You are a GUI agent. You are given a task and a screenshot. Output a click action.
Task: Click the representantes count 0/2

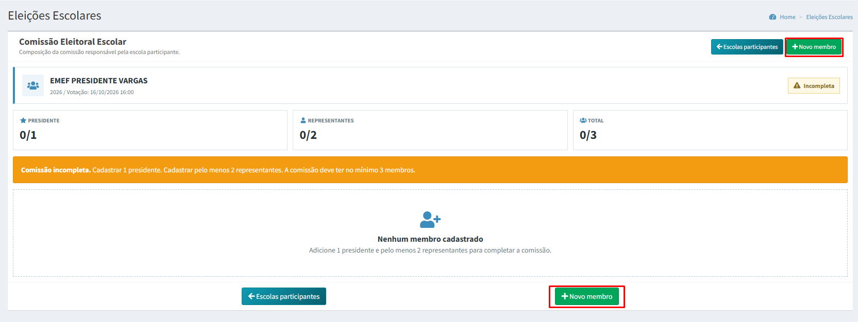tap(308, 135)
